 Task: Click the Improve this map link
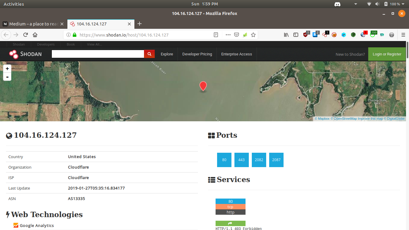point(370,119)
